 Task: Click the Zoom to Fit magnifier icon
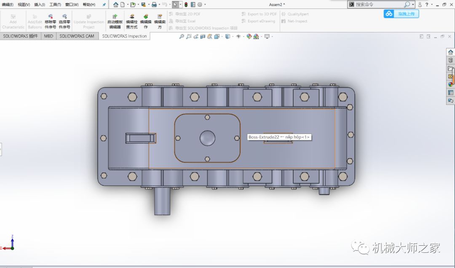pyautogui.click(x=182, y=37)
